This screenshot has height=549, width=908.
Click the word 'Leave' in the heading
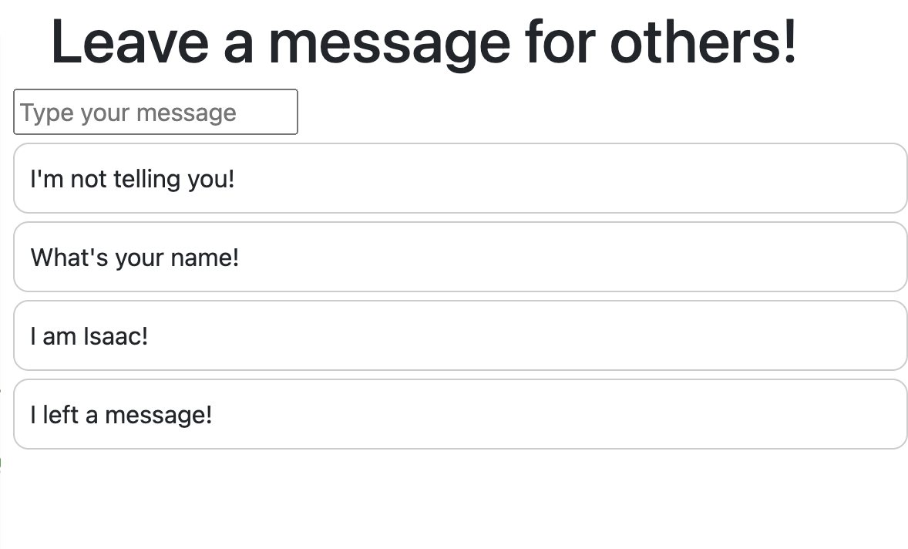point(129,42)
